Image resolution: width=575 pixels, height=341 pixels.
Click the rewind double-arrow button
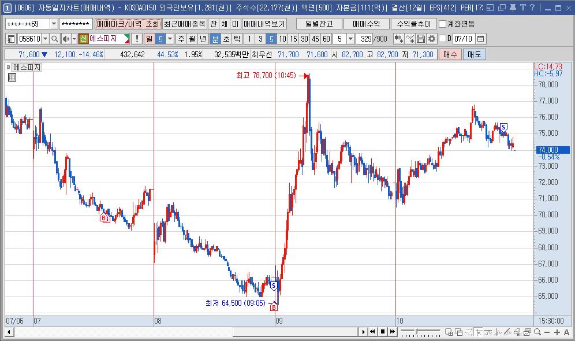tap(372, 332)
